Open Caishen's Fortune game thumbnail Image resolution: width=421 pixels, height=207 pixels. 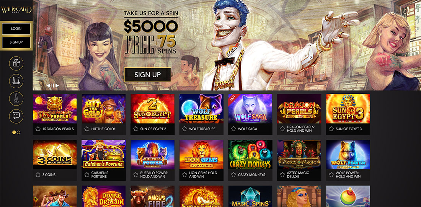point(103,155)
